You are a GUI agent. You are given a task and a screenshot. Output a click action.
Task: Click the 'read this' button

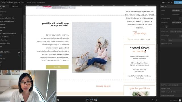click(57, 67)
